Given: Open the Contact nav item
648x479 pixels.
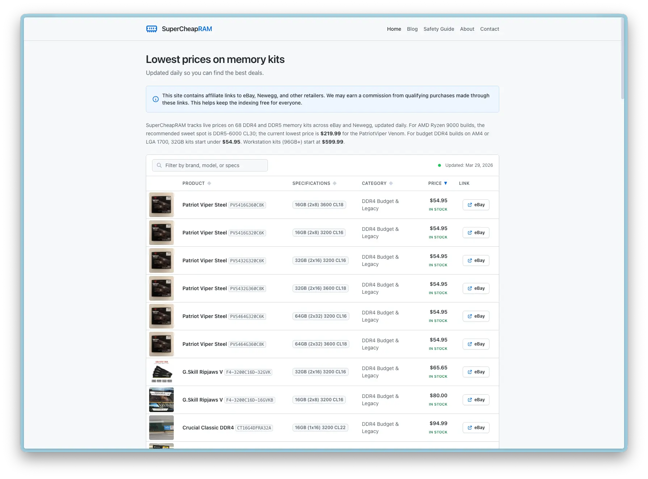Looking at the screenshot, I should click(489, 29).
